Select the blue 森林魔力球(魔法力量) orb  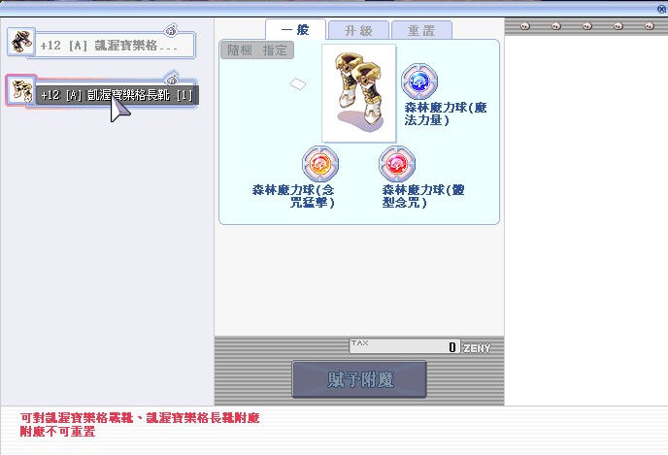419,82
